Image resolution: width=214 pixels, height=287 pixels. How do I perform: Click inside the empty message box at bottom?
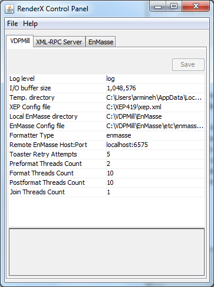pyautogui.click(x=107, y=252)
